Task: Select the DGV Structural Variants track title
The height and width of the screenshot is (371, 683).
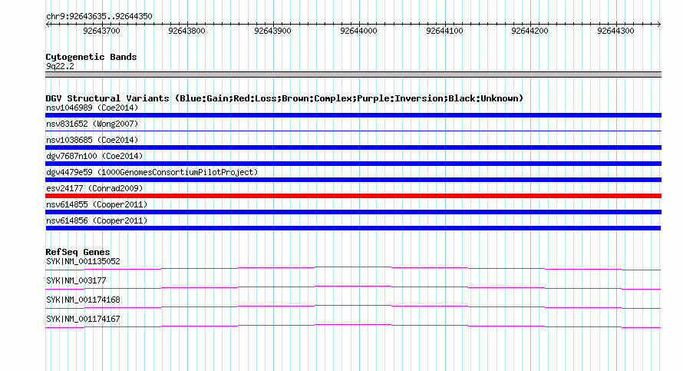Action: pyautogui.click(x=284, y=98)
